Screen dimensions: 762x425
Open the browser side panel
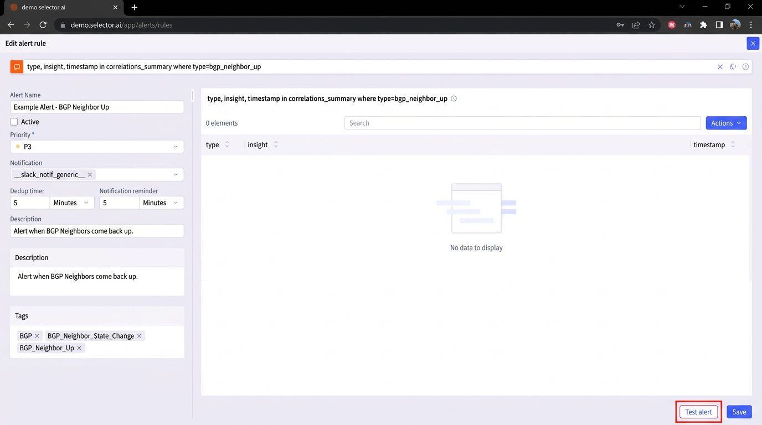(719, 25)
